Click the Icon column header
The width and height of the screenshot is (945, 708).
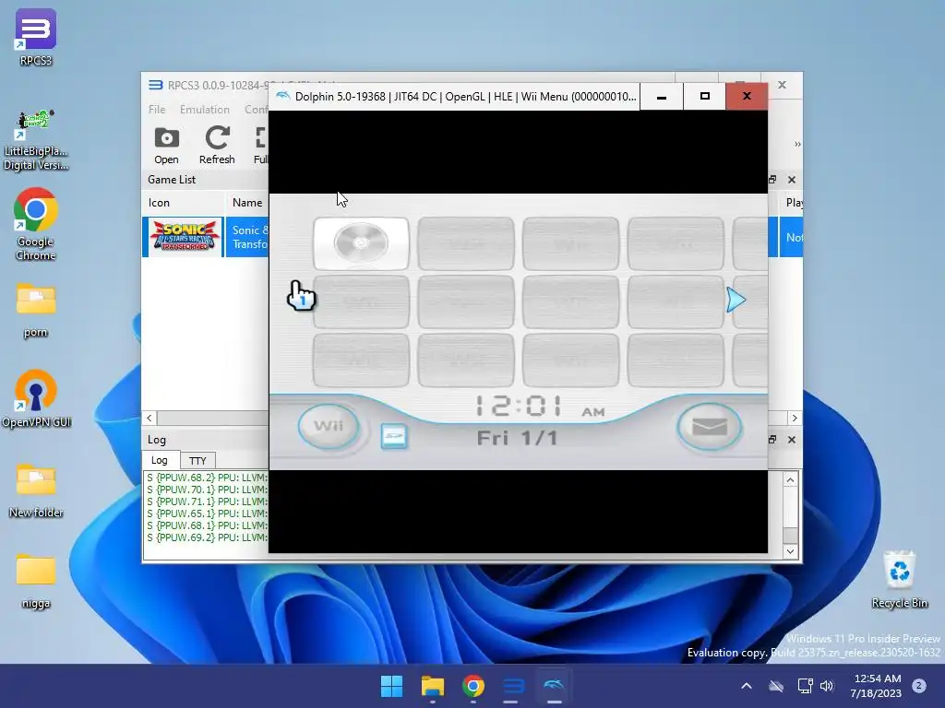184,203
